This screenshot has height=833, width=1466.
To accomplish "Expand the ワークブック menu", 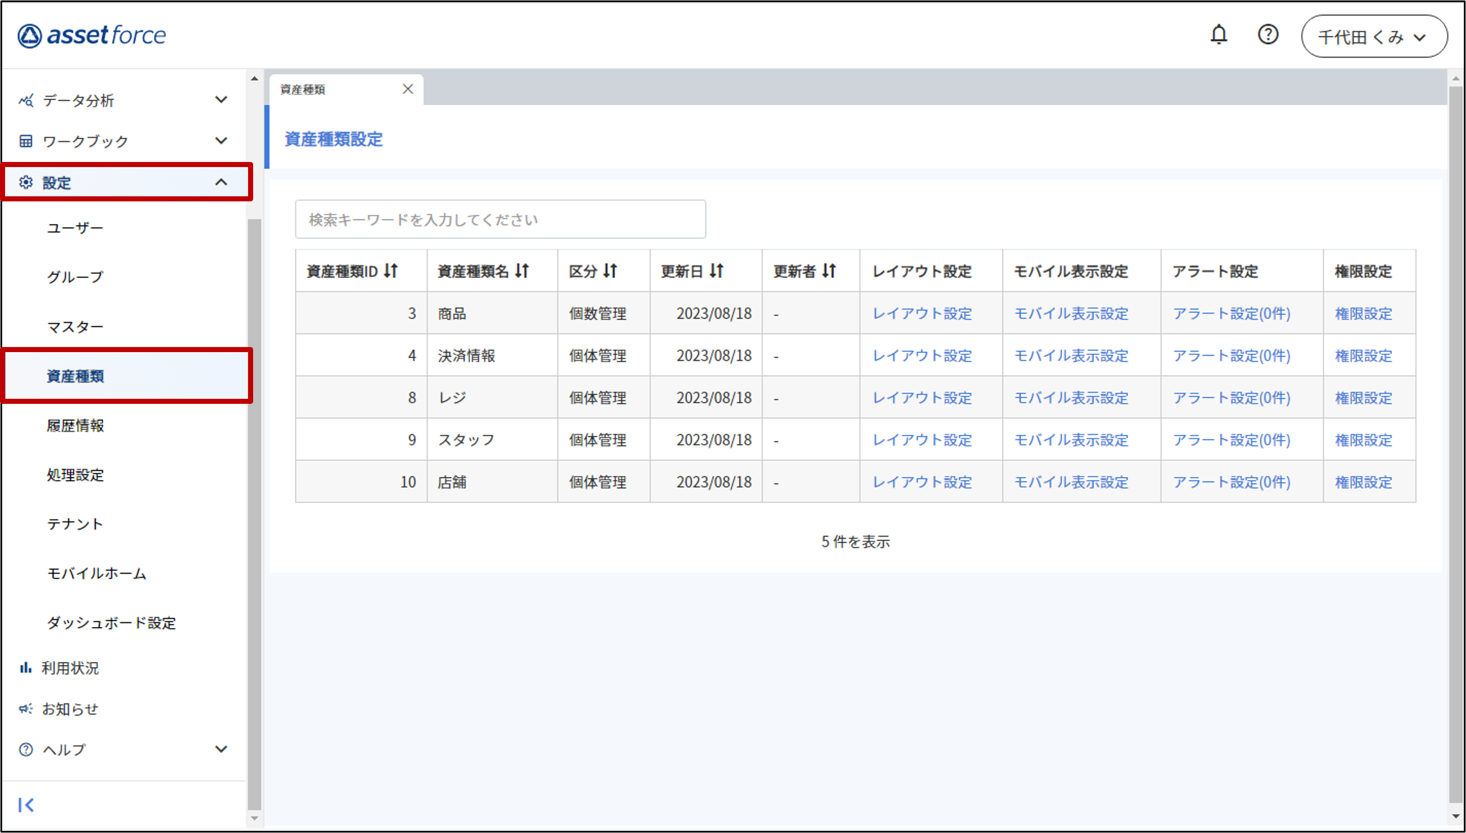I will pyautogui.click(x=221, y=141).
